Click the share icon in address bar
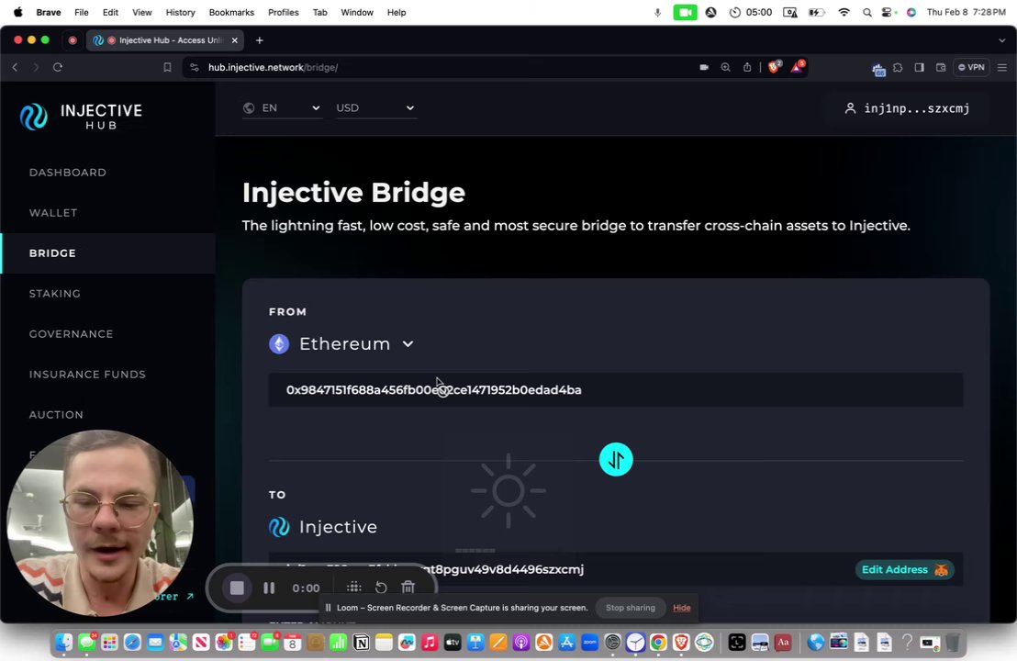The height and width of the screenshot is (661, 1017). pyautogui.click(x=747, y=67)
